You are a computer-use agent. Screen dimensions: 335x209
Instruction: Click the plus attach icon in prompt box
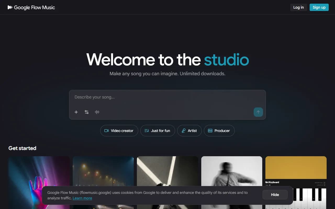(76, 112)
